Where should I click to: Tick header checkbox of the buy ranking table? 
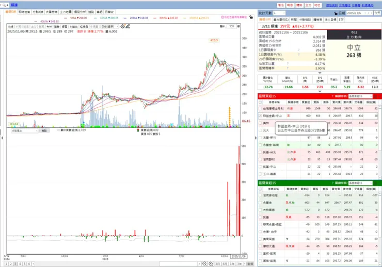pyautogui.click(x=260, y=103)
